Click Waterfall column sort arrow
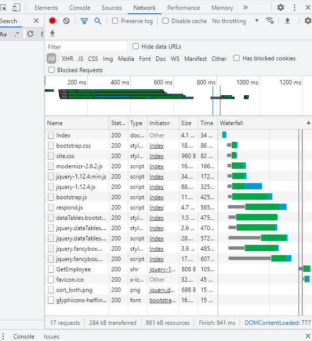The width and height of the screenshot is (312, 341). click(308, 123)
